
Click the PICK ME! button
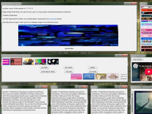(69, 72)
